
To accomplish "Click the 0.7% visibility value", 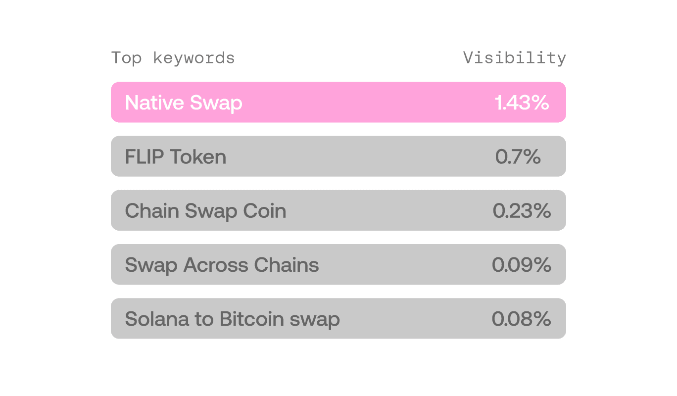I will coord(518,157).
